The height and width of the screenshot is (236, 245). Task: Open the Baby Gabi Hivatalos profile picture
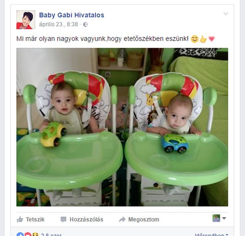coord(26,20)
